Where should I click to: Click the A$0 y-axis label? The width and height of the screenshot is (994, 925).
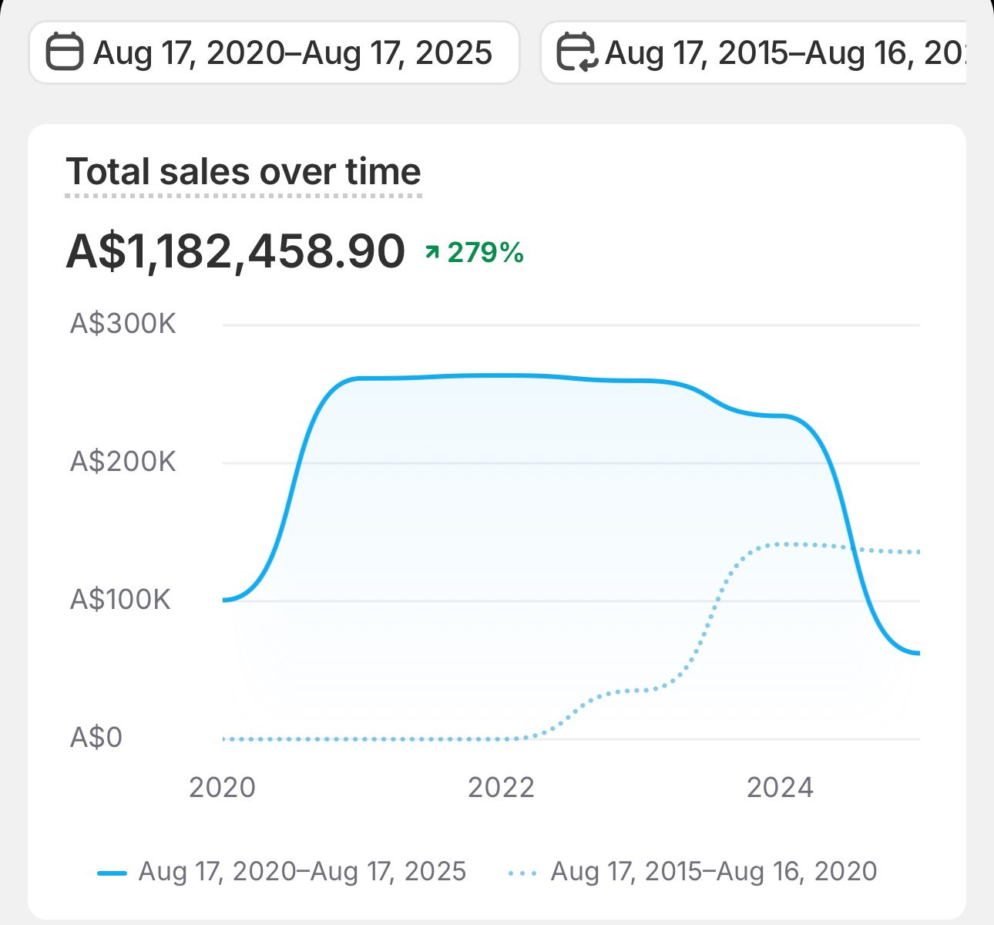pos(96,738)
